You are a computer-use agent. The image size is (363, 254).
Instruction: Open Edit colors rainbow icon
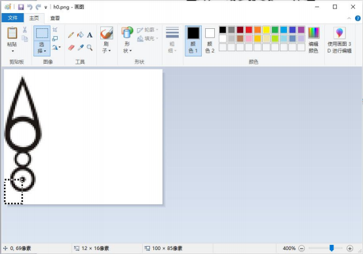(x=314, y=33)
